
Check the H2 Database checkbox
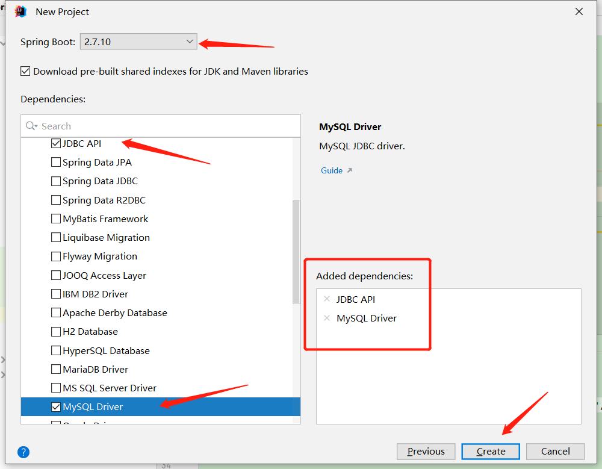[56, 332]
